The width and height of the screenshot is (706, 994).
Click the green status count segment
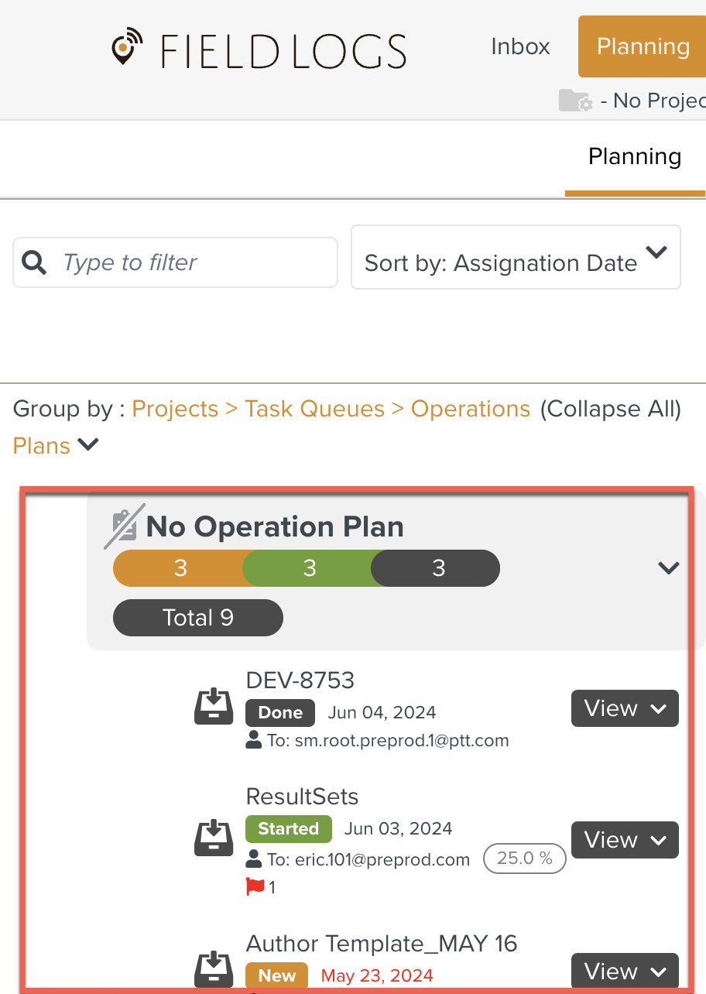pos(309,569)
